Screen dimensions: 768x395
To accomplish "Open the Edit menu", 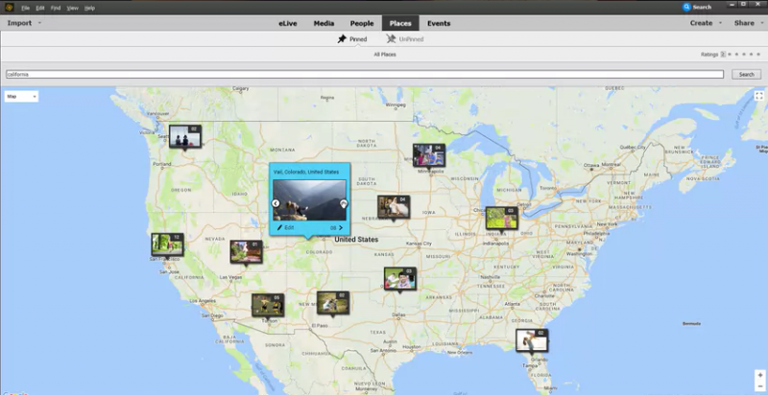I will 40,8.
